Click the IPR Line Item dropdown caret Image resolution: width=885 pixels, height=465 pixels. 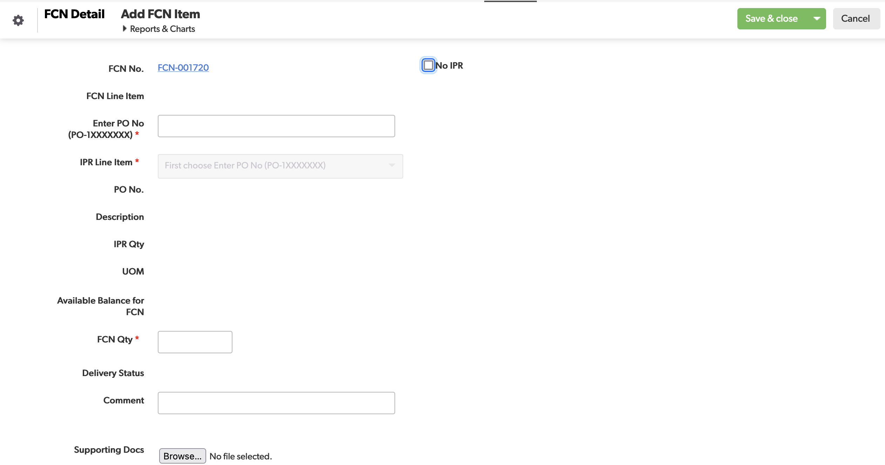pyautogui.click(x=392, y=165)
